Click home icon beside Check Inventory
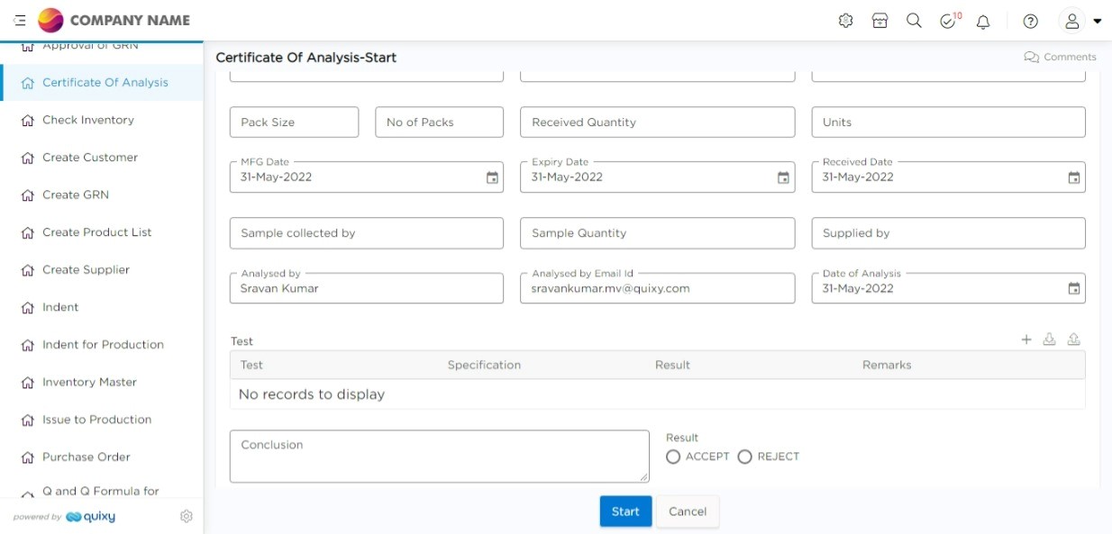 27,121
